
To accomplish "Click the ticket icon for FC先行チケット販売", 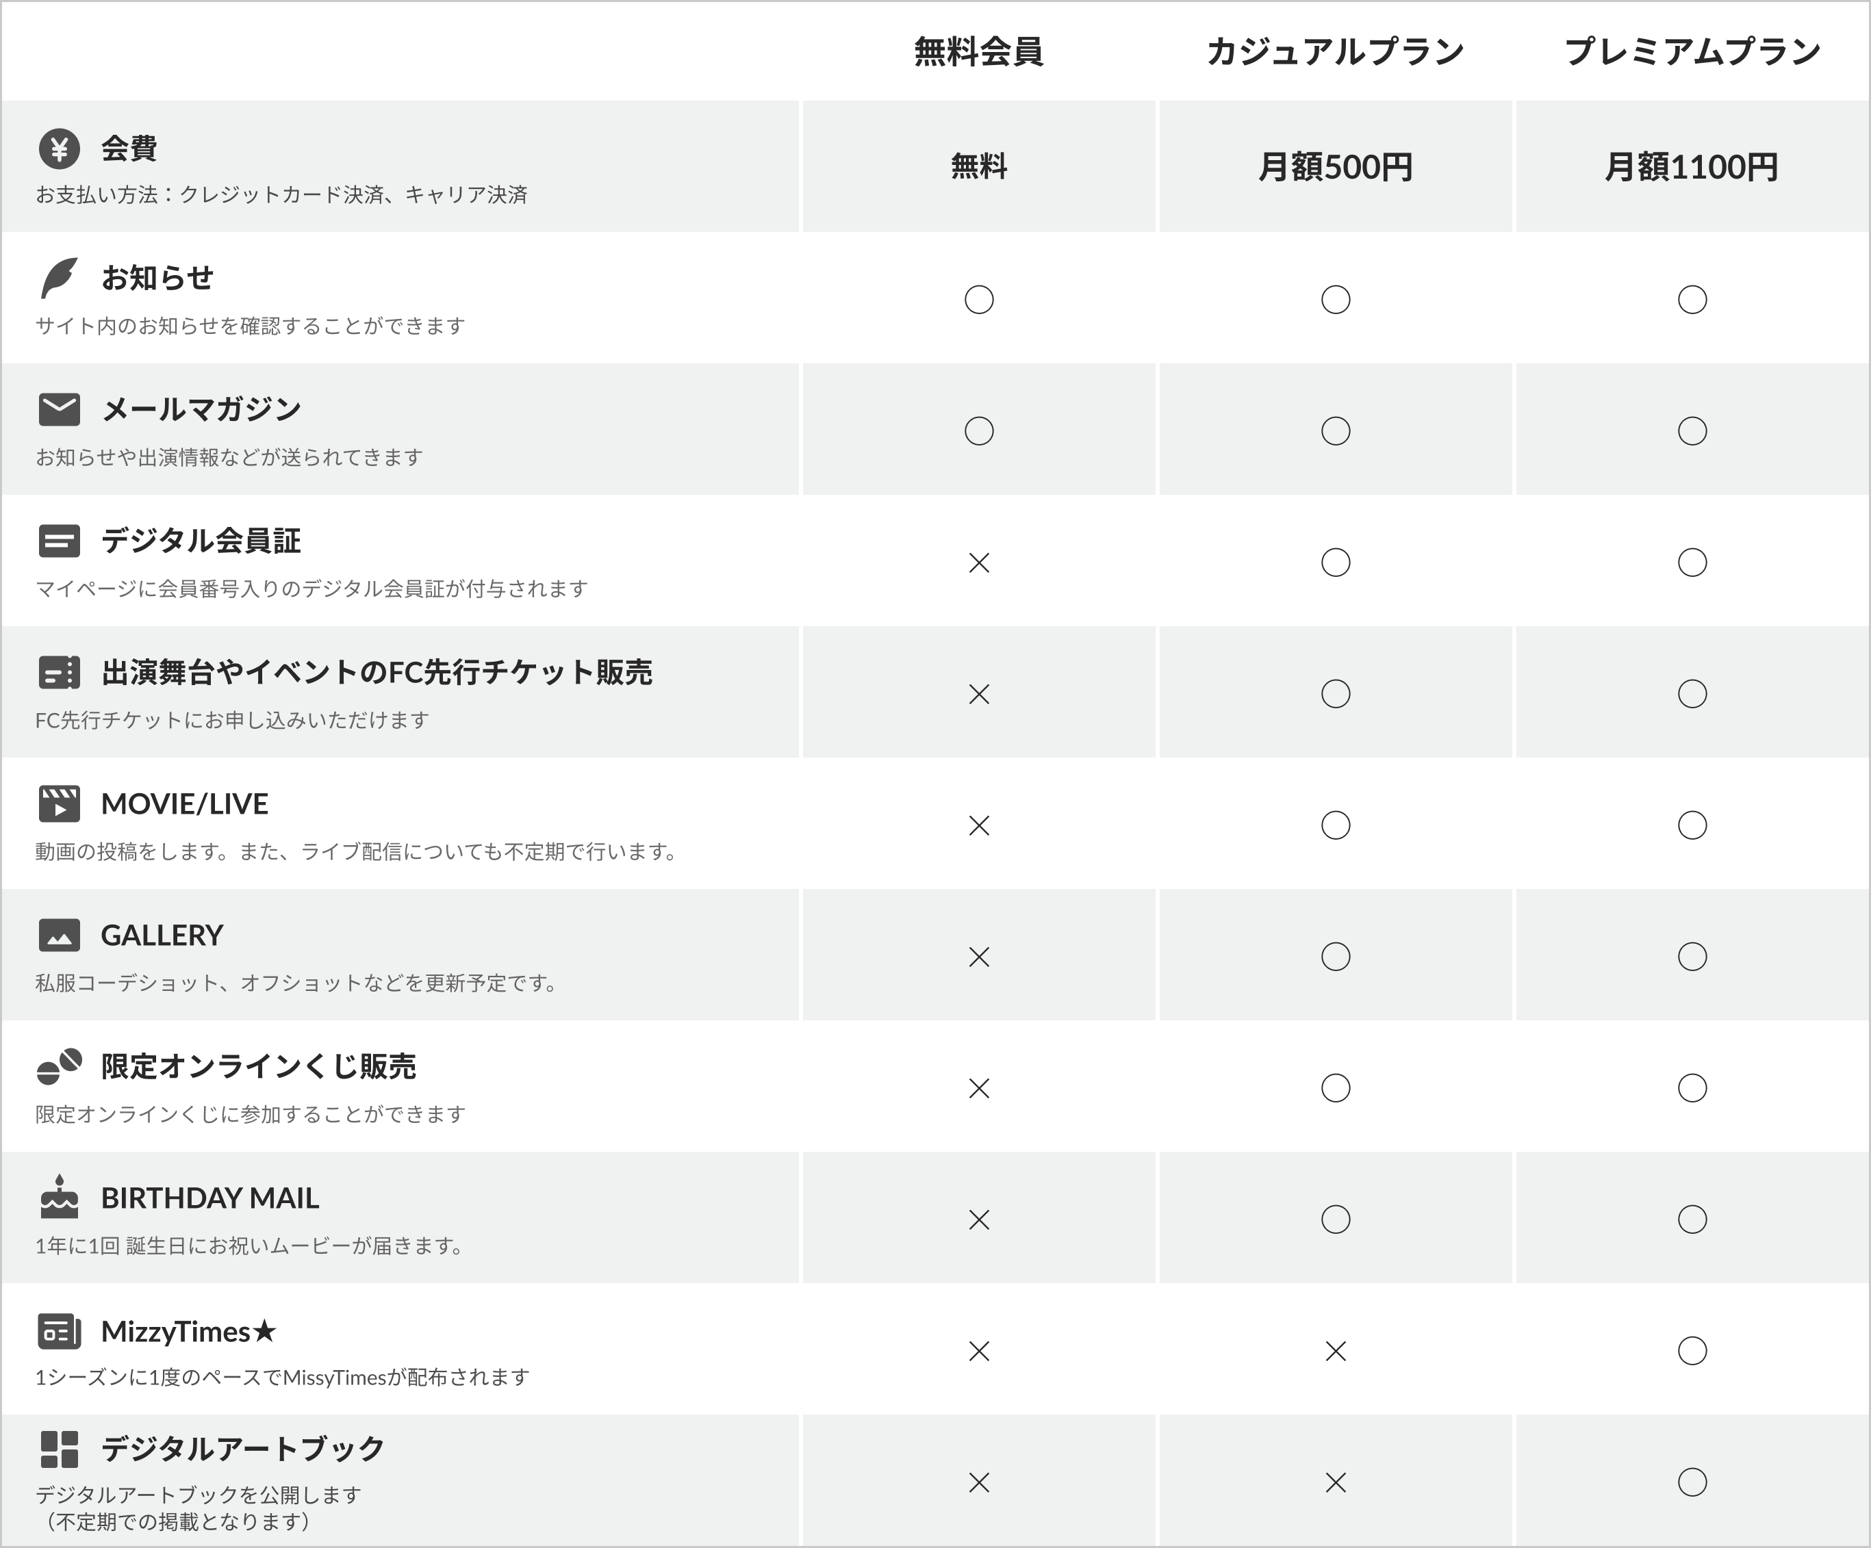I will (x=60, y=673).
